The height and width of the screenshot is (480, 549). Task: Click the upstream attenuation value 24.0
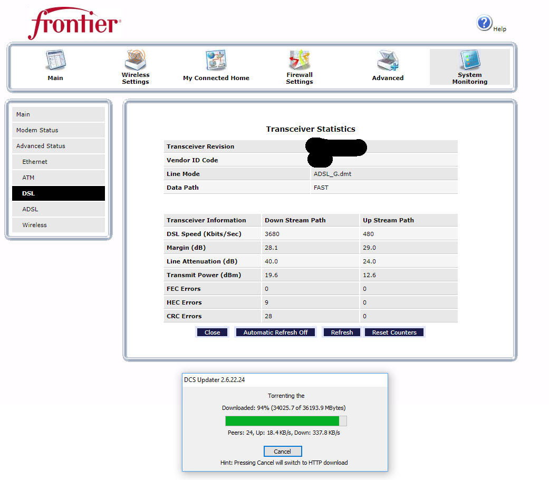[x=369, y=261]
